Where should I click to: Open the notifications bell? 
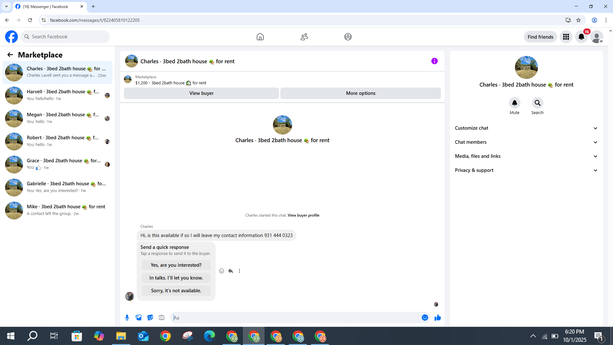click(581, 37)
